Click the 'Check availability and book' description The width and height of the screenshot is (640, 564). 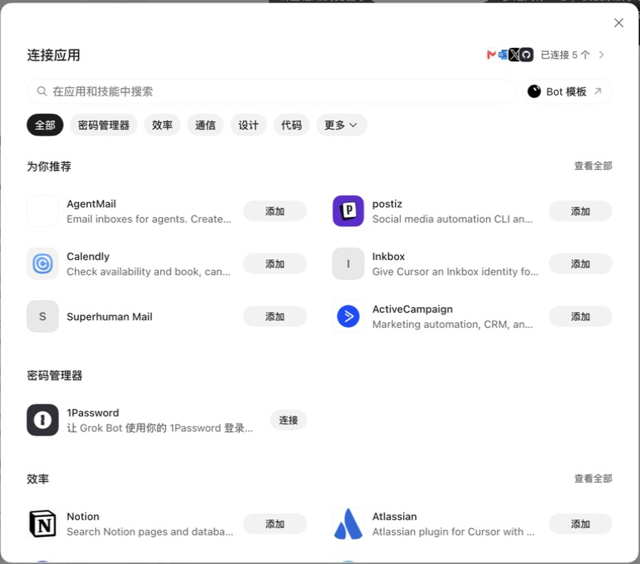pos(148,271)
